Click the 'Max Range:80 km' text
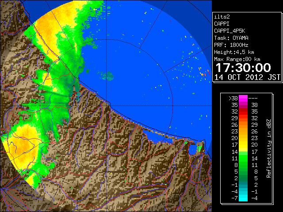 (x=237, y=59)
